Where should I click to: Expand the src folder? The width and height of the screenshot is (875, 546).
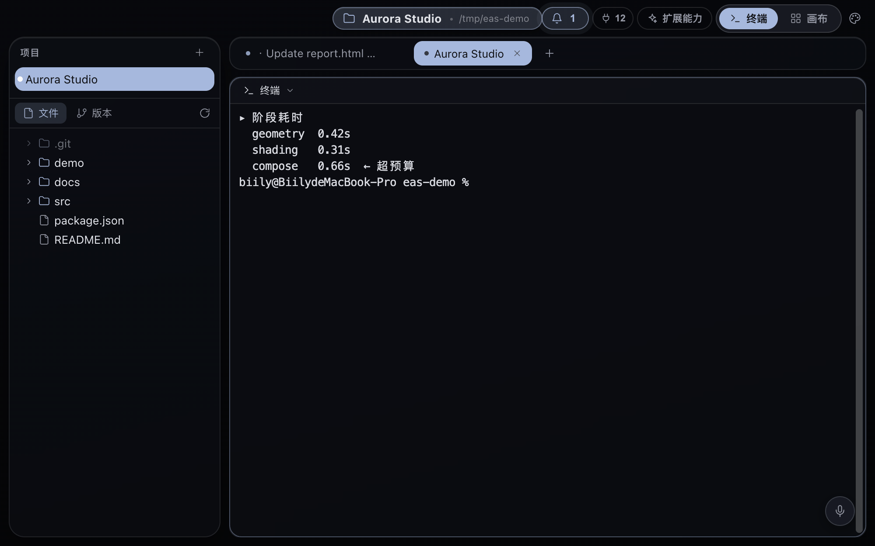29,201
